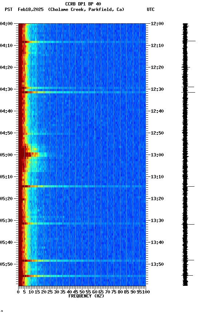Click the 05:30 PST time label
The height and width of the screenshot is (315, 201).
[x=6, y=221]
